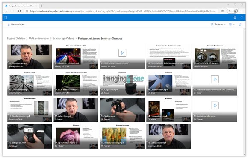The height and width of the screenshot is (158, 248).
Task: Open the help question mark icon
Action: [x=242, y=17]
